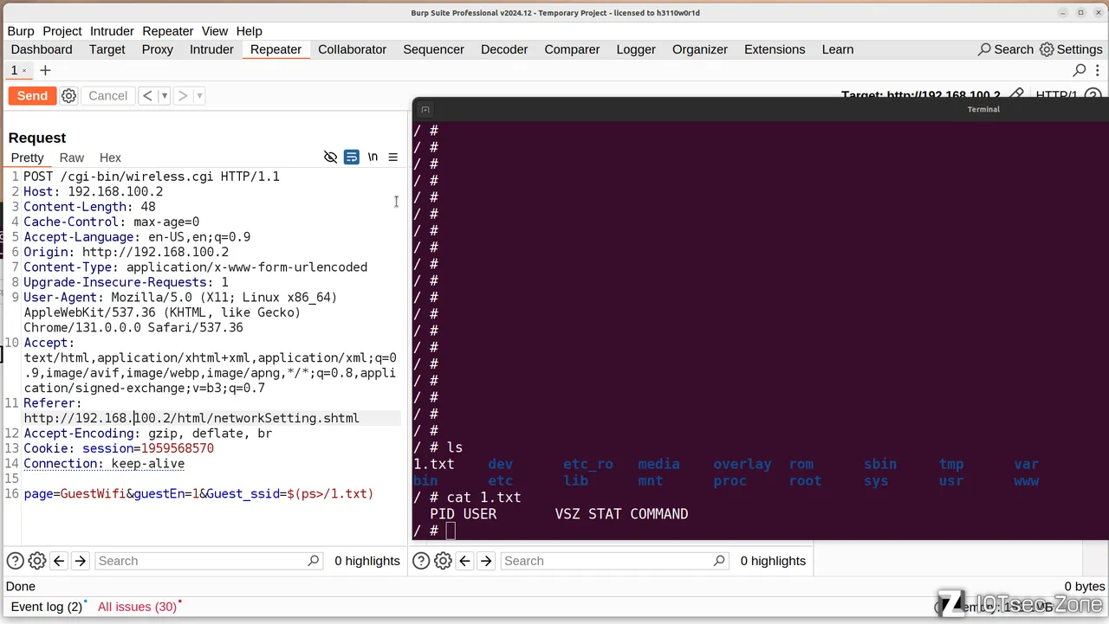Select the Raw request view

72,158
